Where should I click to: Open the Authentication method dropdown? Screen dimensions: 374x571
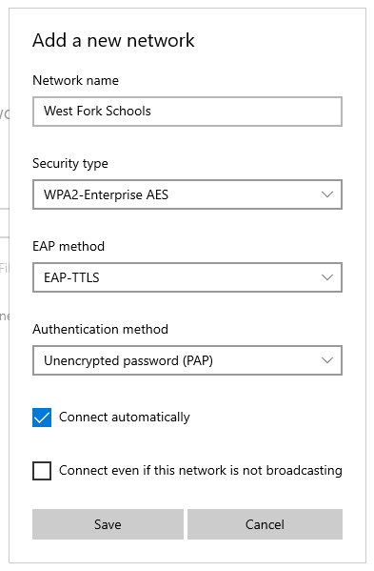pyautogui.click(x=187, y=360)
